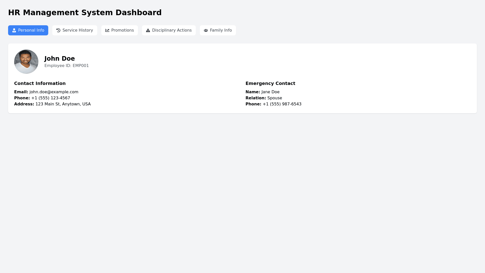Click the 123 Main St address
Viewport: 485px width, 273px height.
point(63,104)
